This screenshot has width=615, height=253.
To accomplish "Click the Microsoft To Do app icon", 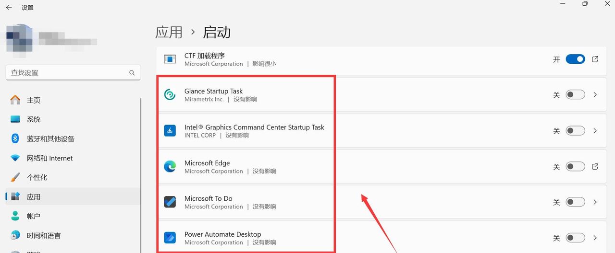I will [x=170, y=202].
